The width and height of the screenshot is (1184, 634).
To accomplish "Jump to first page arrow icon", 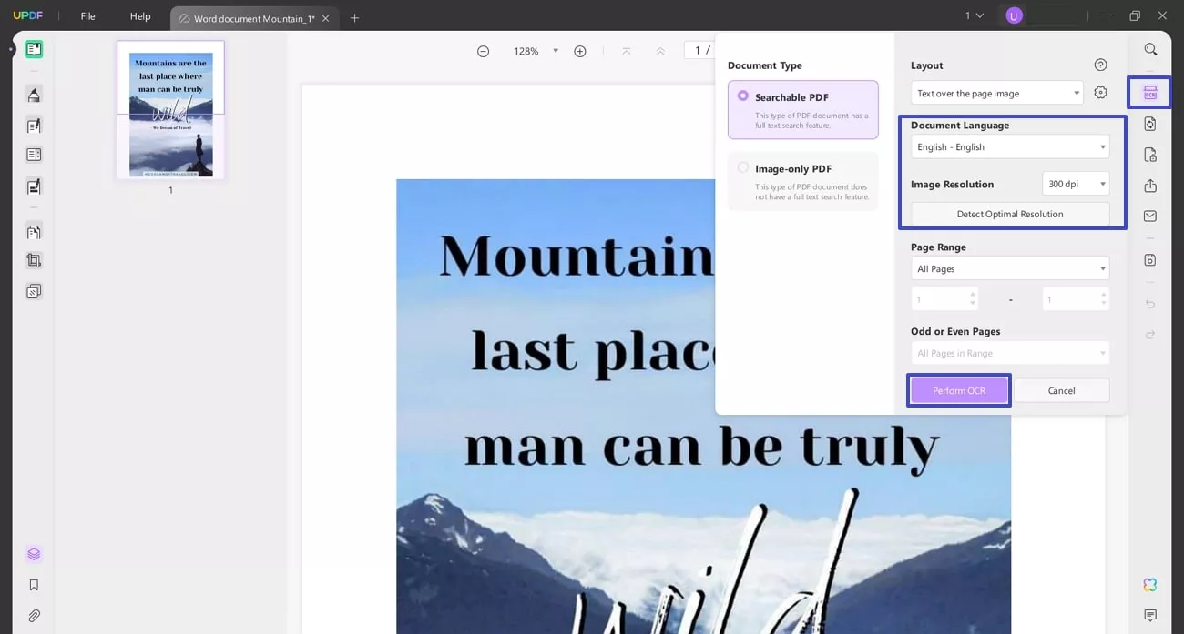I will point(627,51).
